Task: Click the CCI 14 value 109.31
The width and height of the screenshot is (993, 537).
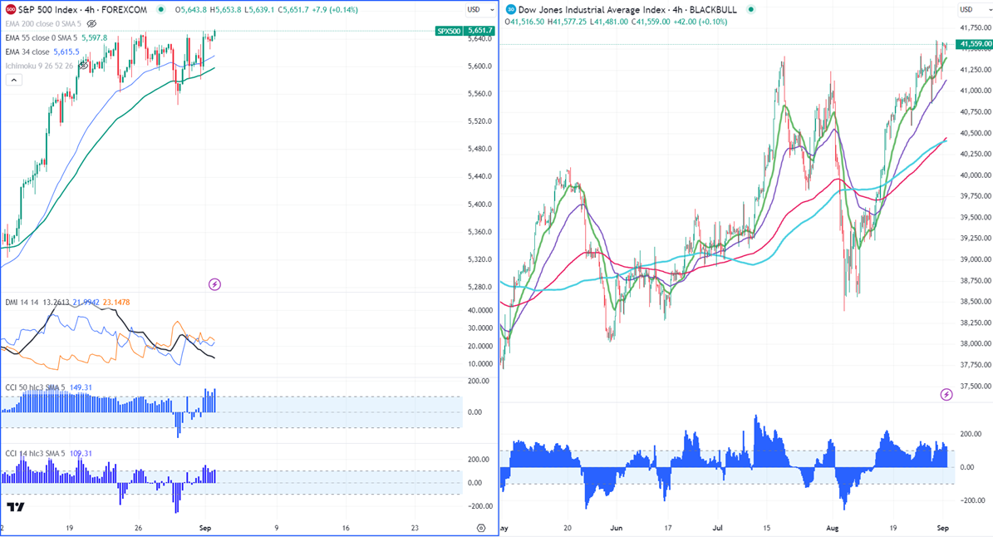Action: click(81, 453)
